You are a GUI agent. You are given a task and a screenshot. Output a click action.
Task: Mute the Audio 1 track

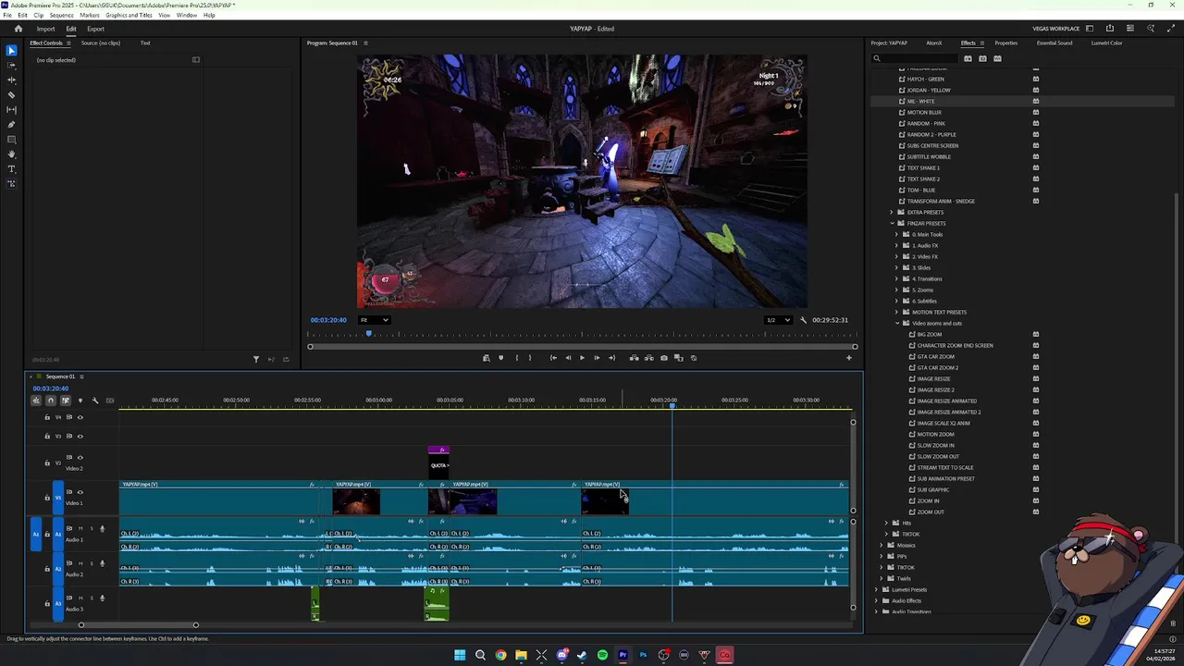(x=80, y=528)
